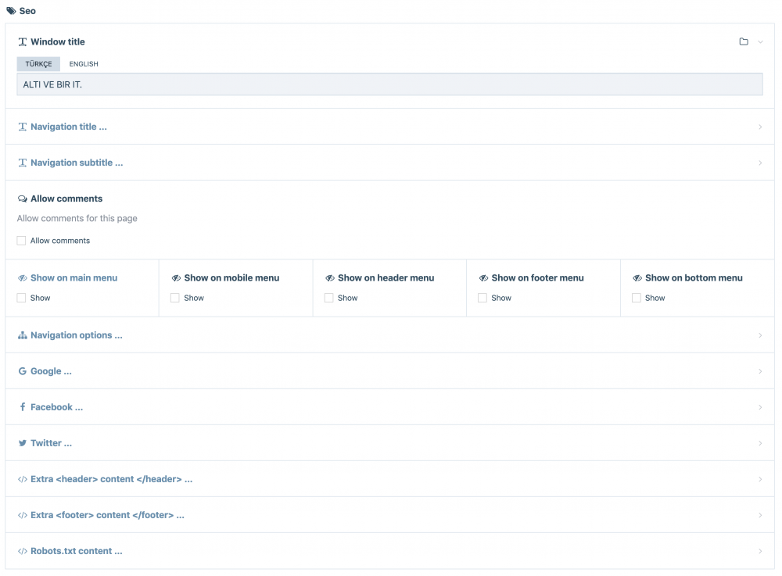The height and width of the screenshot is (576, 782).
Task: Select the Türkçe language tab
Action: [x=38, y=64]
